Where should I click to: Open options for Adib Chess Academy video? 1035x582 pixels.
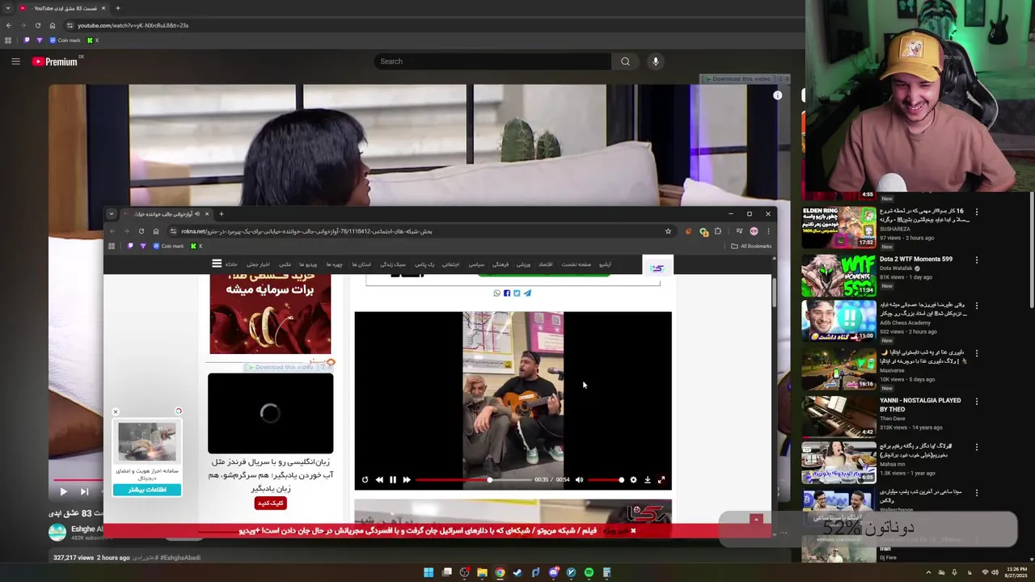[976, 306]
